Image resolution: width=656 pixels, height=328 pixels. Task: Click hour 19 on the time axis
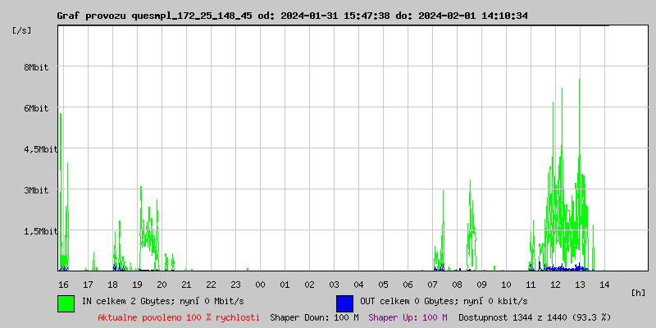tap(137, 284)
